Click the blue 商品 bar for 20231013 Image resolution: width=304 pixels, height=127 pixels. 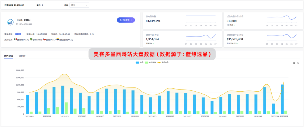(x=63, y=100)
